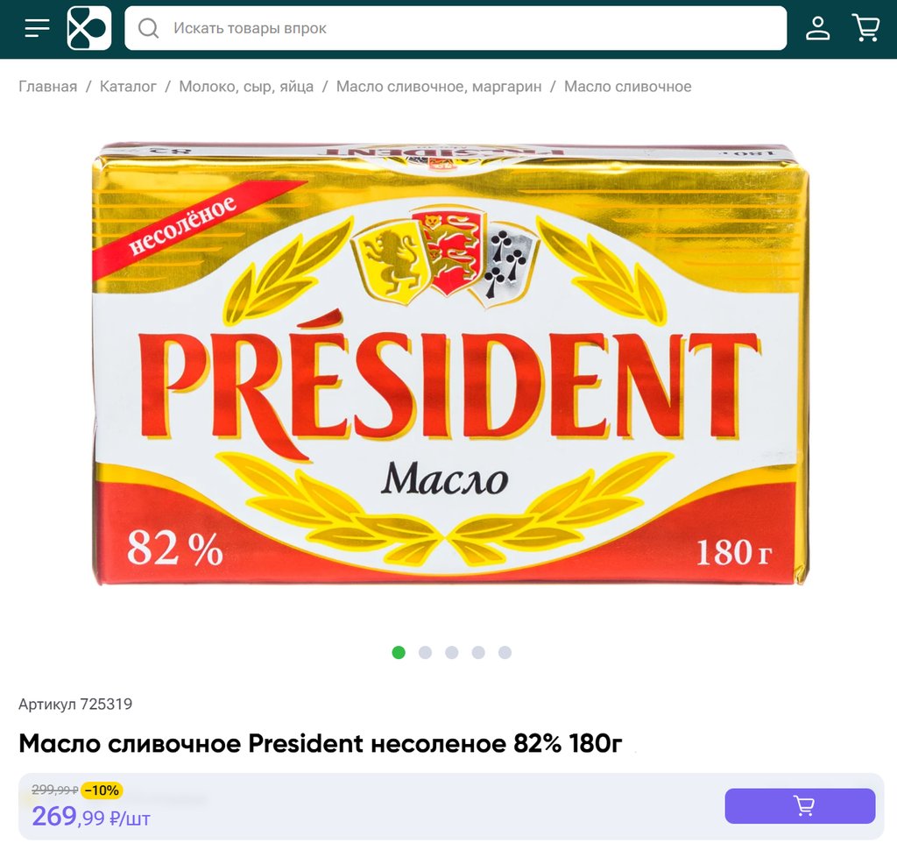Open Масло сливочное, маргарин breadcrumb
Viewport: 897px width, 843px height.
pyautogui.click(x=439, y=87)
